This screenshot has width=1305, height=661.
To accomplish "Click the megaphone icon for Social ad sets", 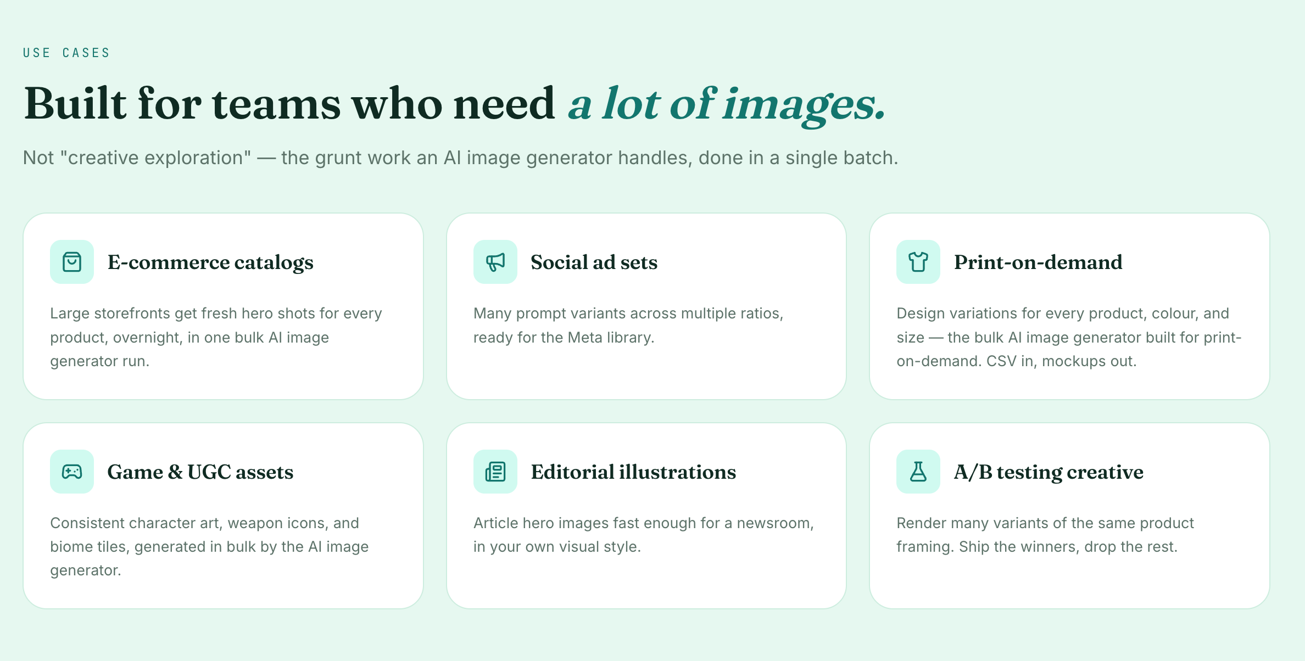I will [x=495, y=262].
